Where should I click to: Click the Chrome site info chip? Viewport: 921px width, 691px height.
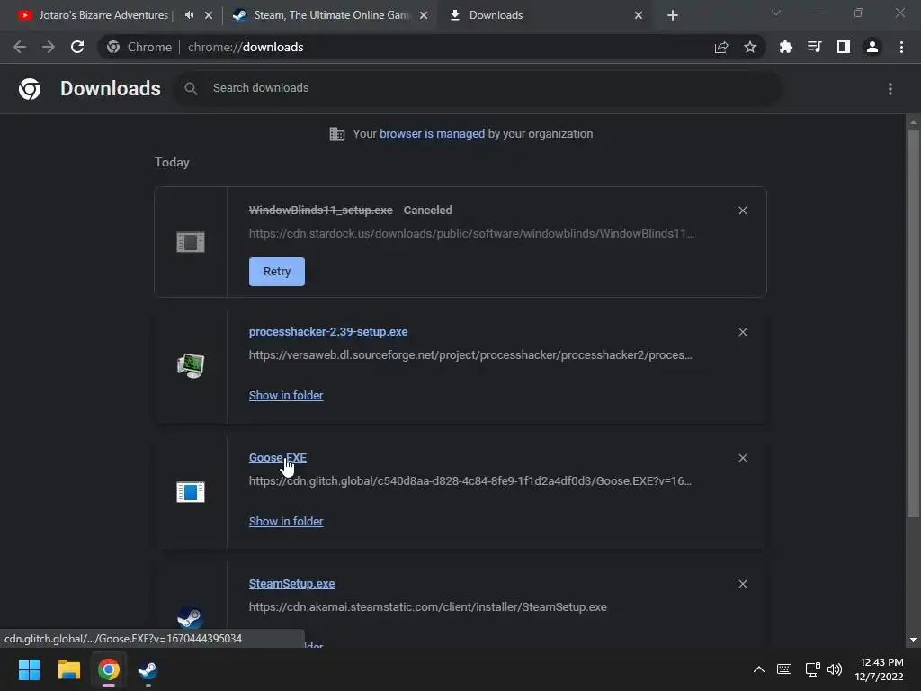point(139,47)
